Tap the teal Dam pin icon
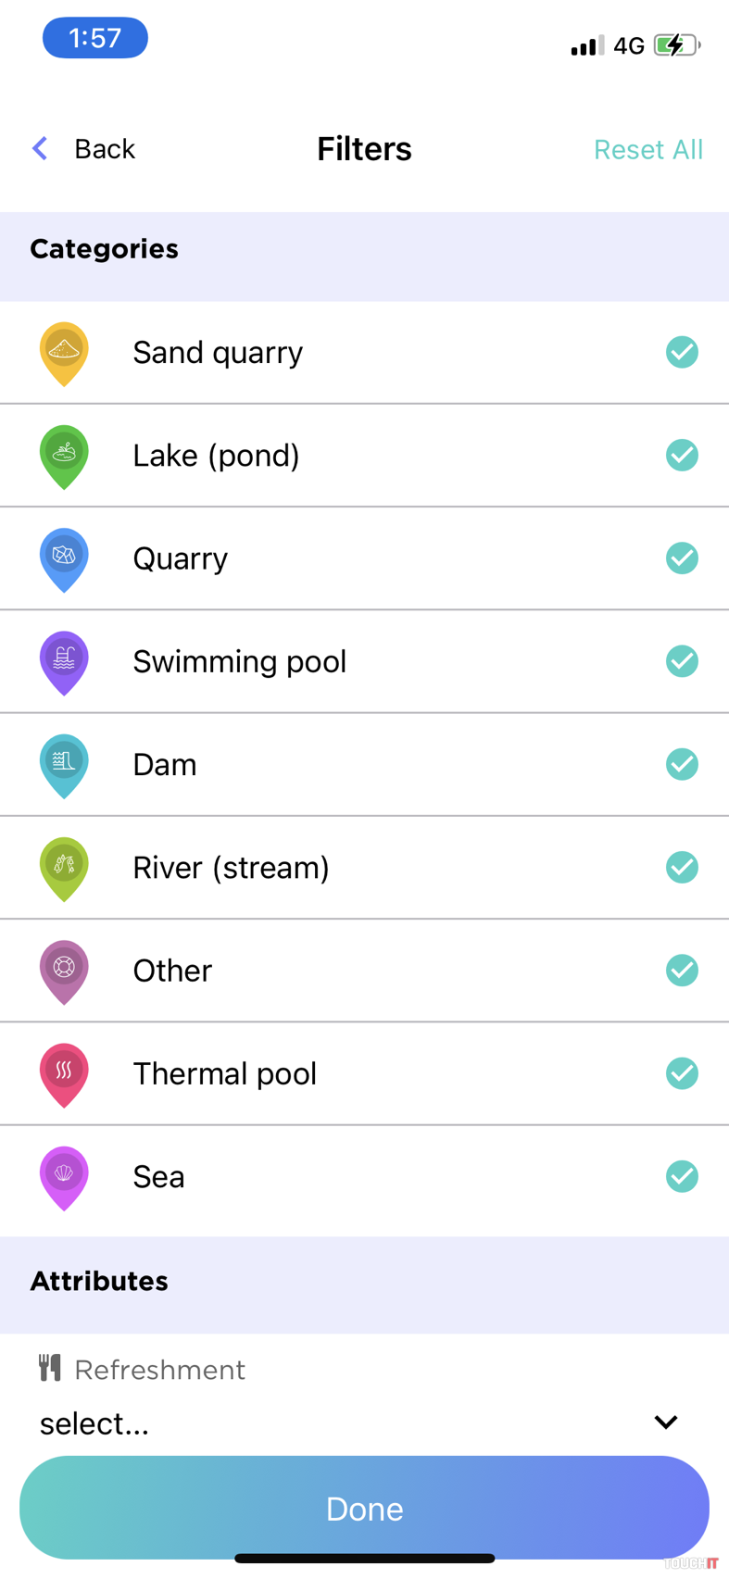 [x=64, y=765]
